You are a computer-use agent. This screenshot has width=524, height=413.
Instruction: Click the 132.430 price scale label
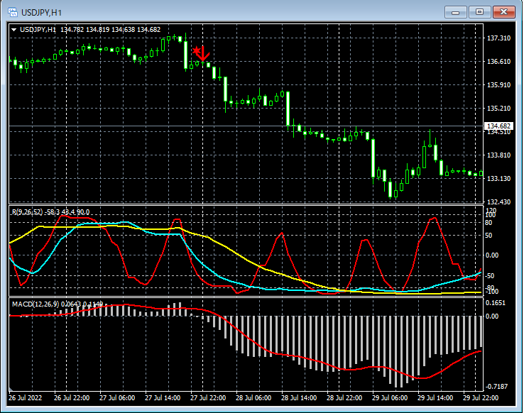point(500,202)
